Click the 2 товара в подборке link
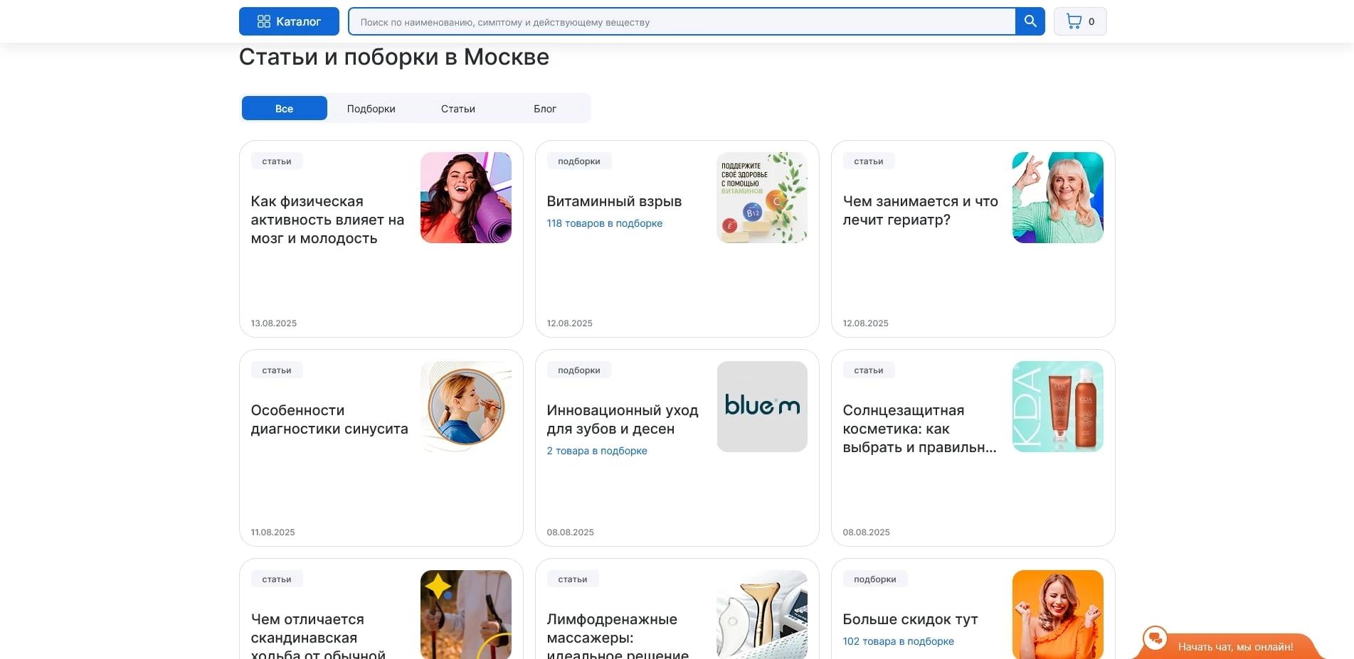The height and width of the screenshot is (659, 1354). pos(596,451)
